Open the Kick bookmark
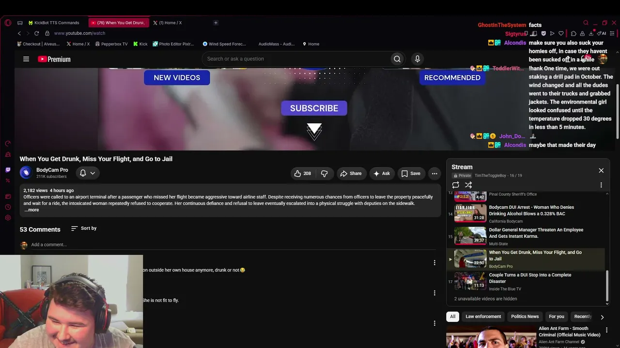Screen dimensions: 620x348 click(x=140, y=44)
